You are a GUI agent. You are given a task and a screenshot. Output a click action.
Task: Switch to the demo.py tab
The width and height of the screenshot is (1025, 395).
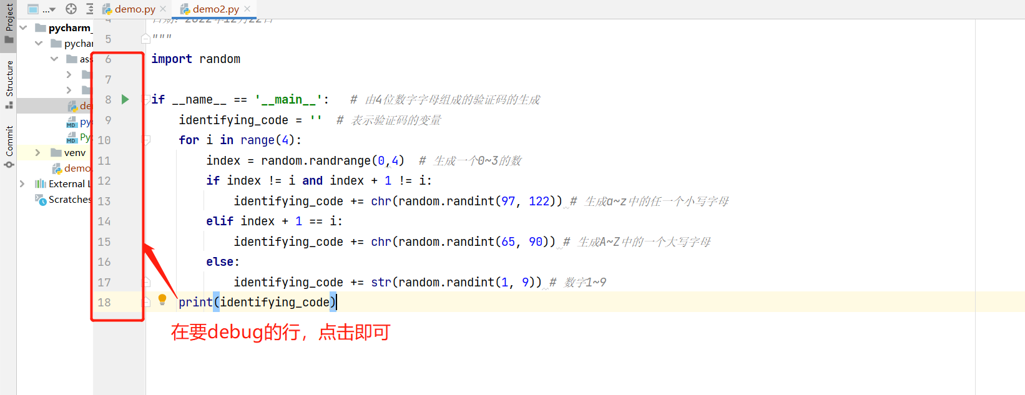tap(135, 9)
